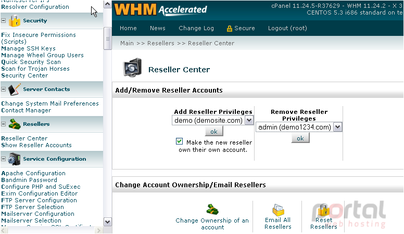
Task: Open the Add Reseller Privileges dropdown
Action: pyautogui.click(x=249, y=120)
